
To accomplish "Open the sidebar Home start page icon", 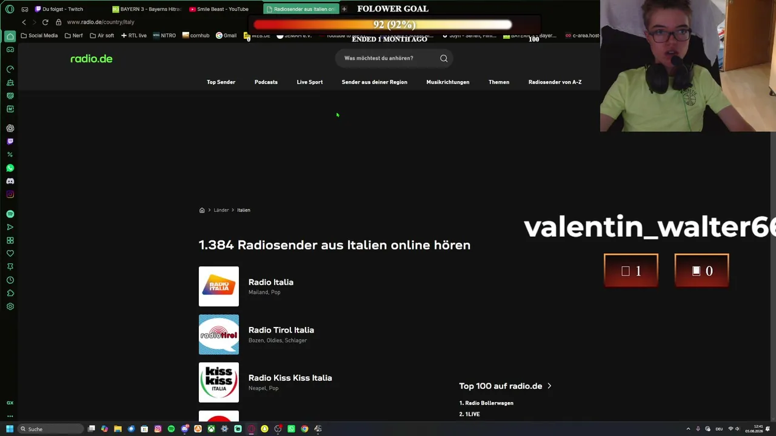I will click(x=10, y=36).
